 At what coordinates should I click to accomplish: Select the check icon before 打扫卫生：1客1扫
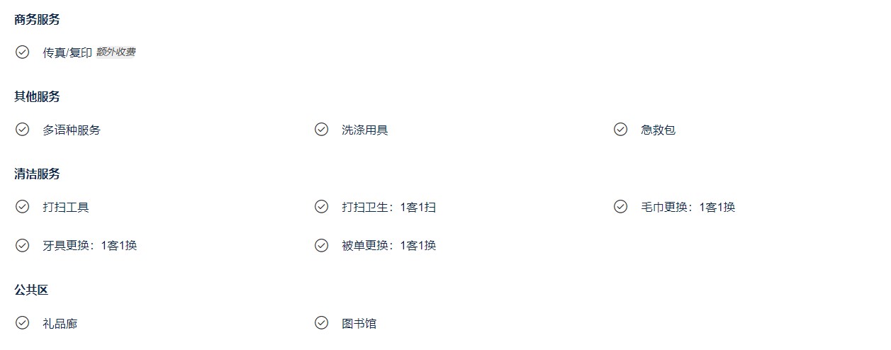point(321,206)
